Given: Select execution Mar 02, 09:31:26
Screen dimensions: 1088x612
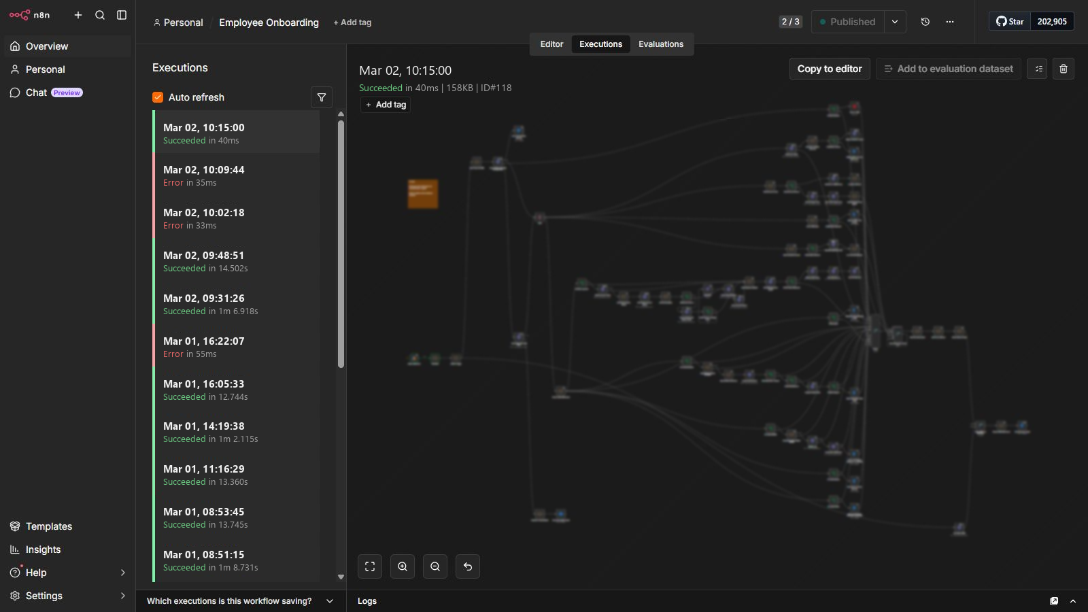Looking at the screenshot, I should pyautogui.click(x=236, y=303).
